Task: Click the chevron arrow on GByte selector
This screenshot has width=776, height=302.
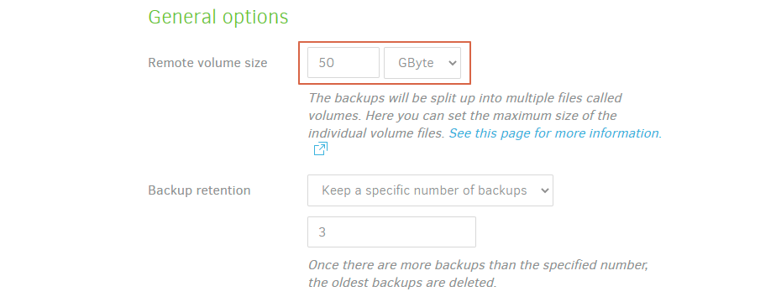Action: point(451,63)
